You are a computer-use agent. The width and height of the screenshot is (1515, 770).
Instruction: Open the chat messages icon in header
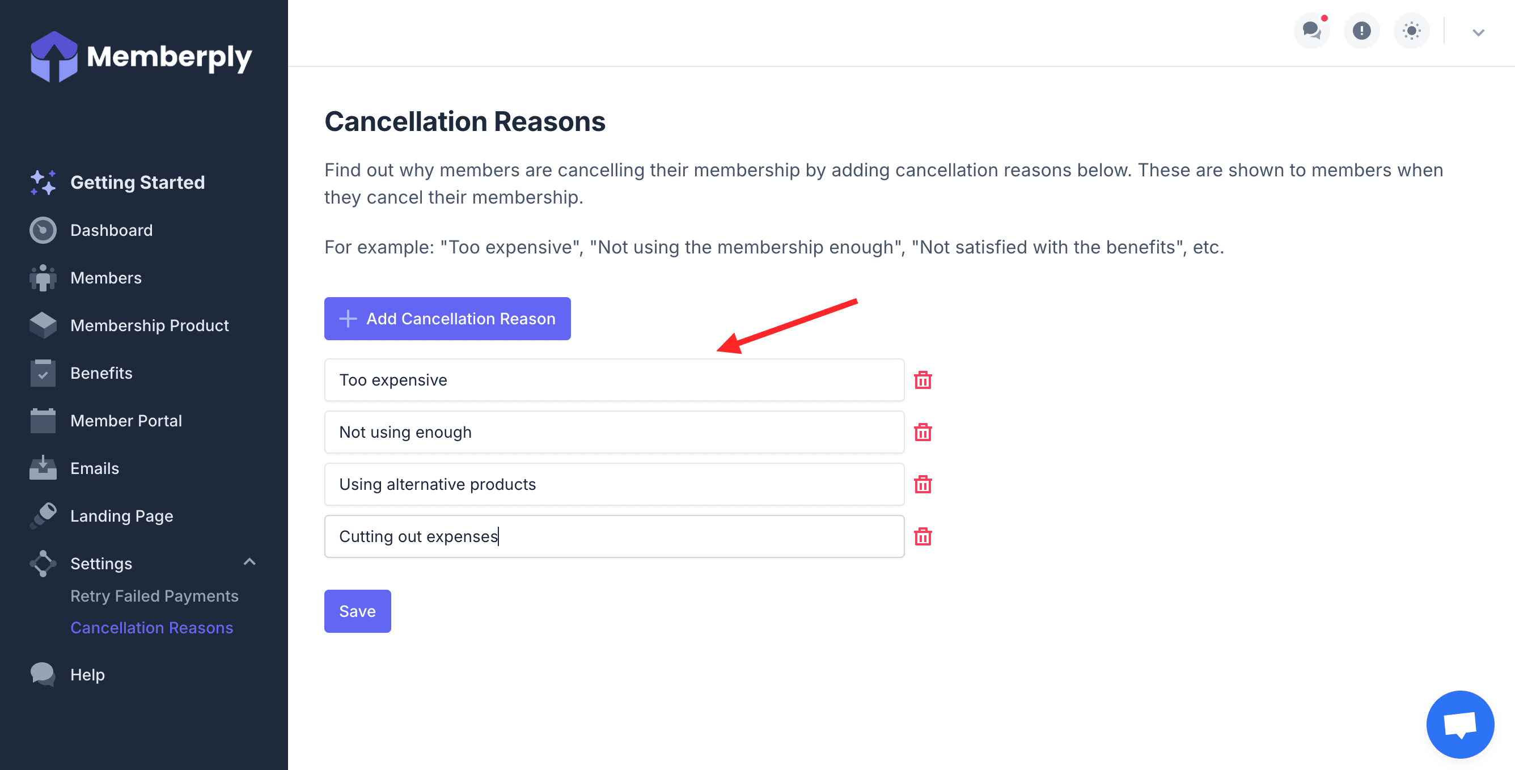(1311, 31)
